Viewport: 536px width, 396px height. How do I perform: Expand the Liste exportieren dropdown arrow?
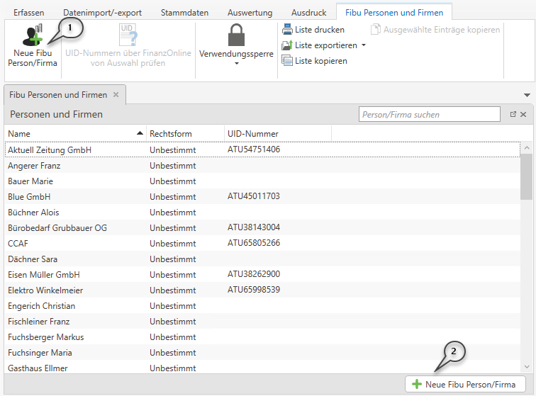(364, 45)
